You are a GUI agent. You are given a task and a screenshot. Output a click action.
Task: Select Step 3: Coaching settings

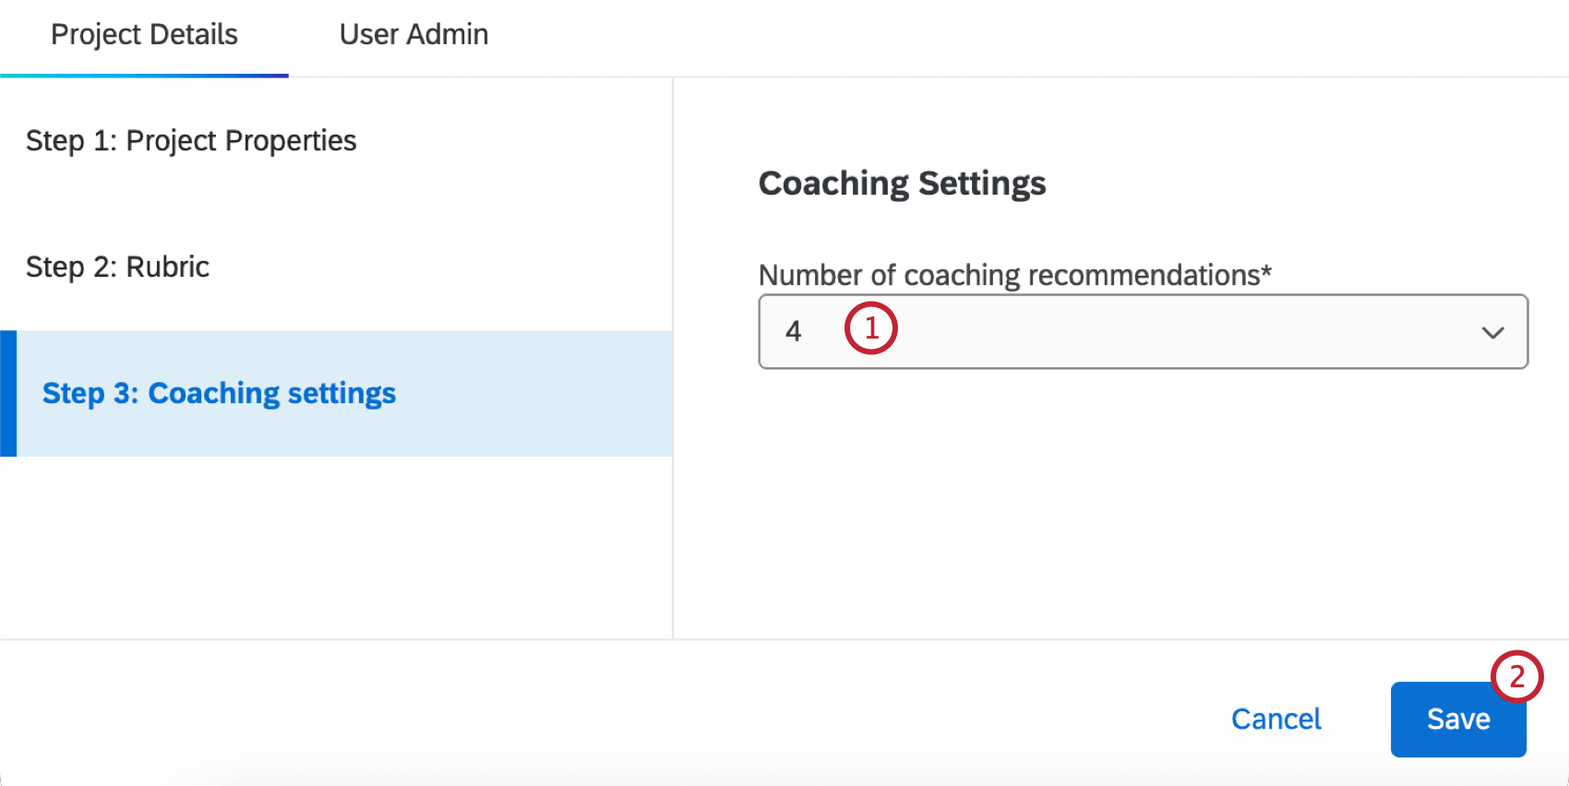[x=220, y=393]
